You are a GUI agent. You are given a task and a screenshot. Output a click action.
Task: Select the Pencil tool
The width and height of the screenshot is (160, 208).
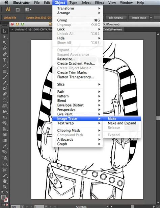coord(4,83)
